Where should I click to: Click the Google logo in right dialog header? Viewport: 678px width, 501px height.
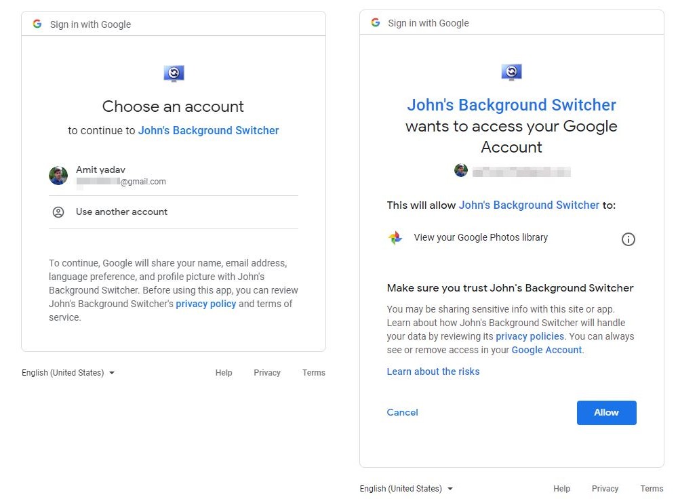point(376,22)
